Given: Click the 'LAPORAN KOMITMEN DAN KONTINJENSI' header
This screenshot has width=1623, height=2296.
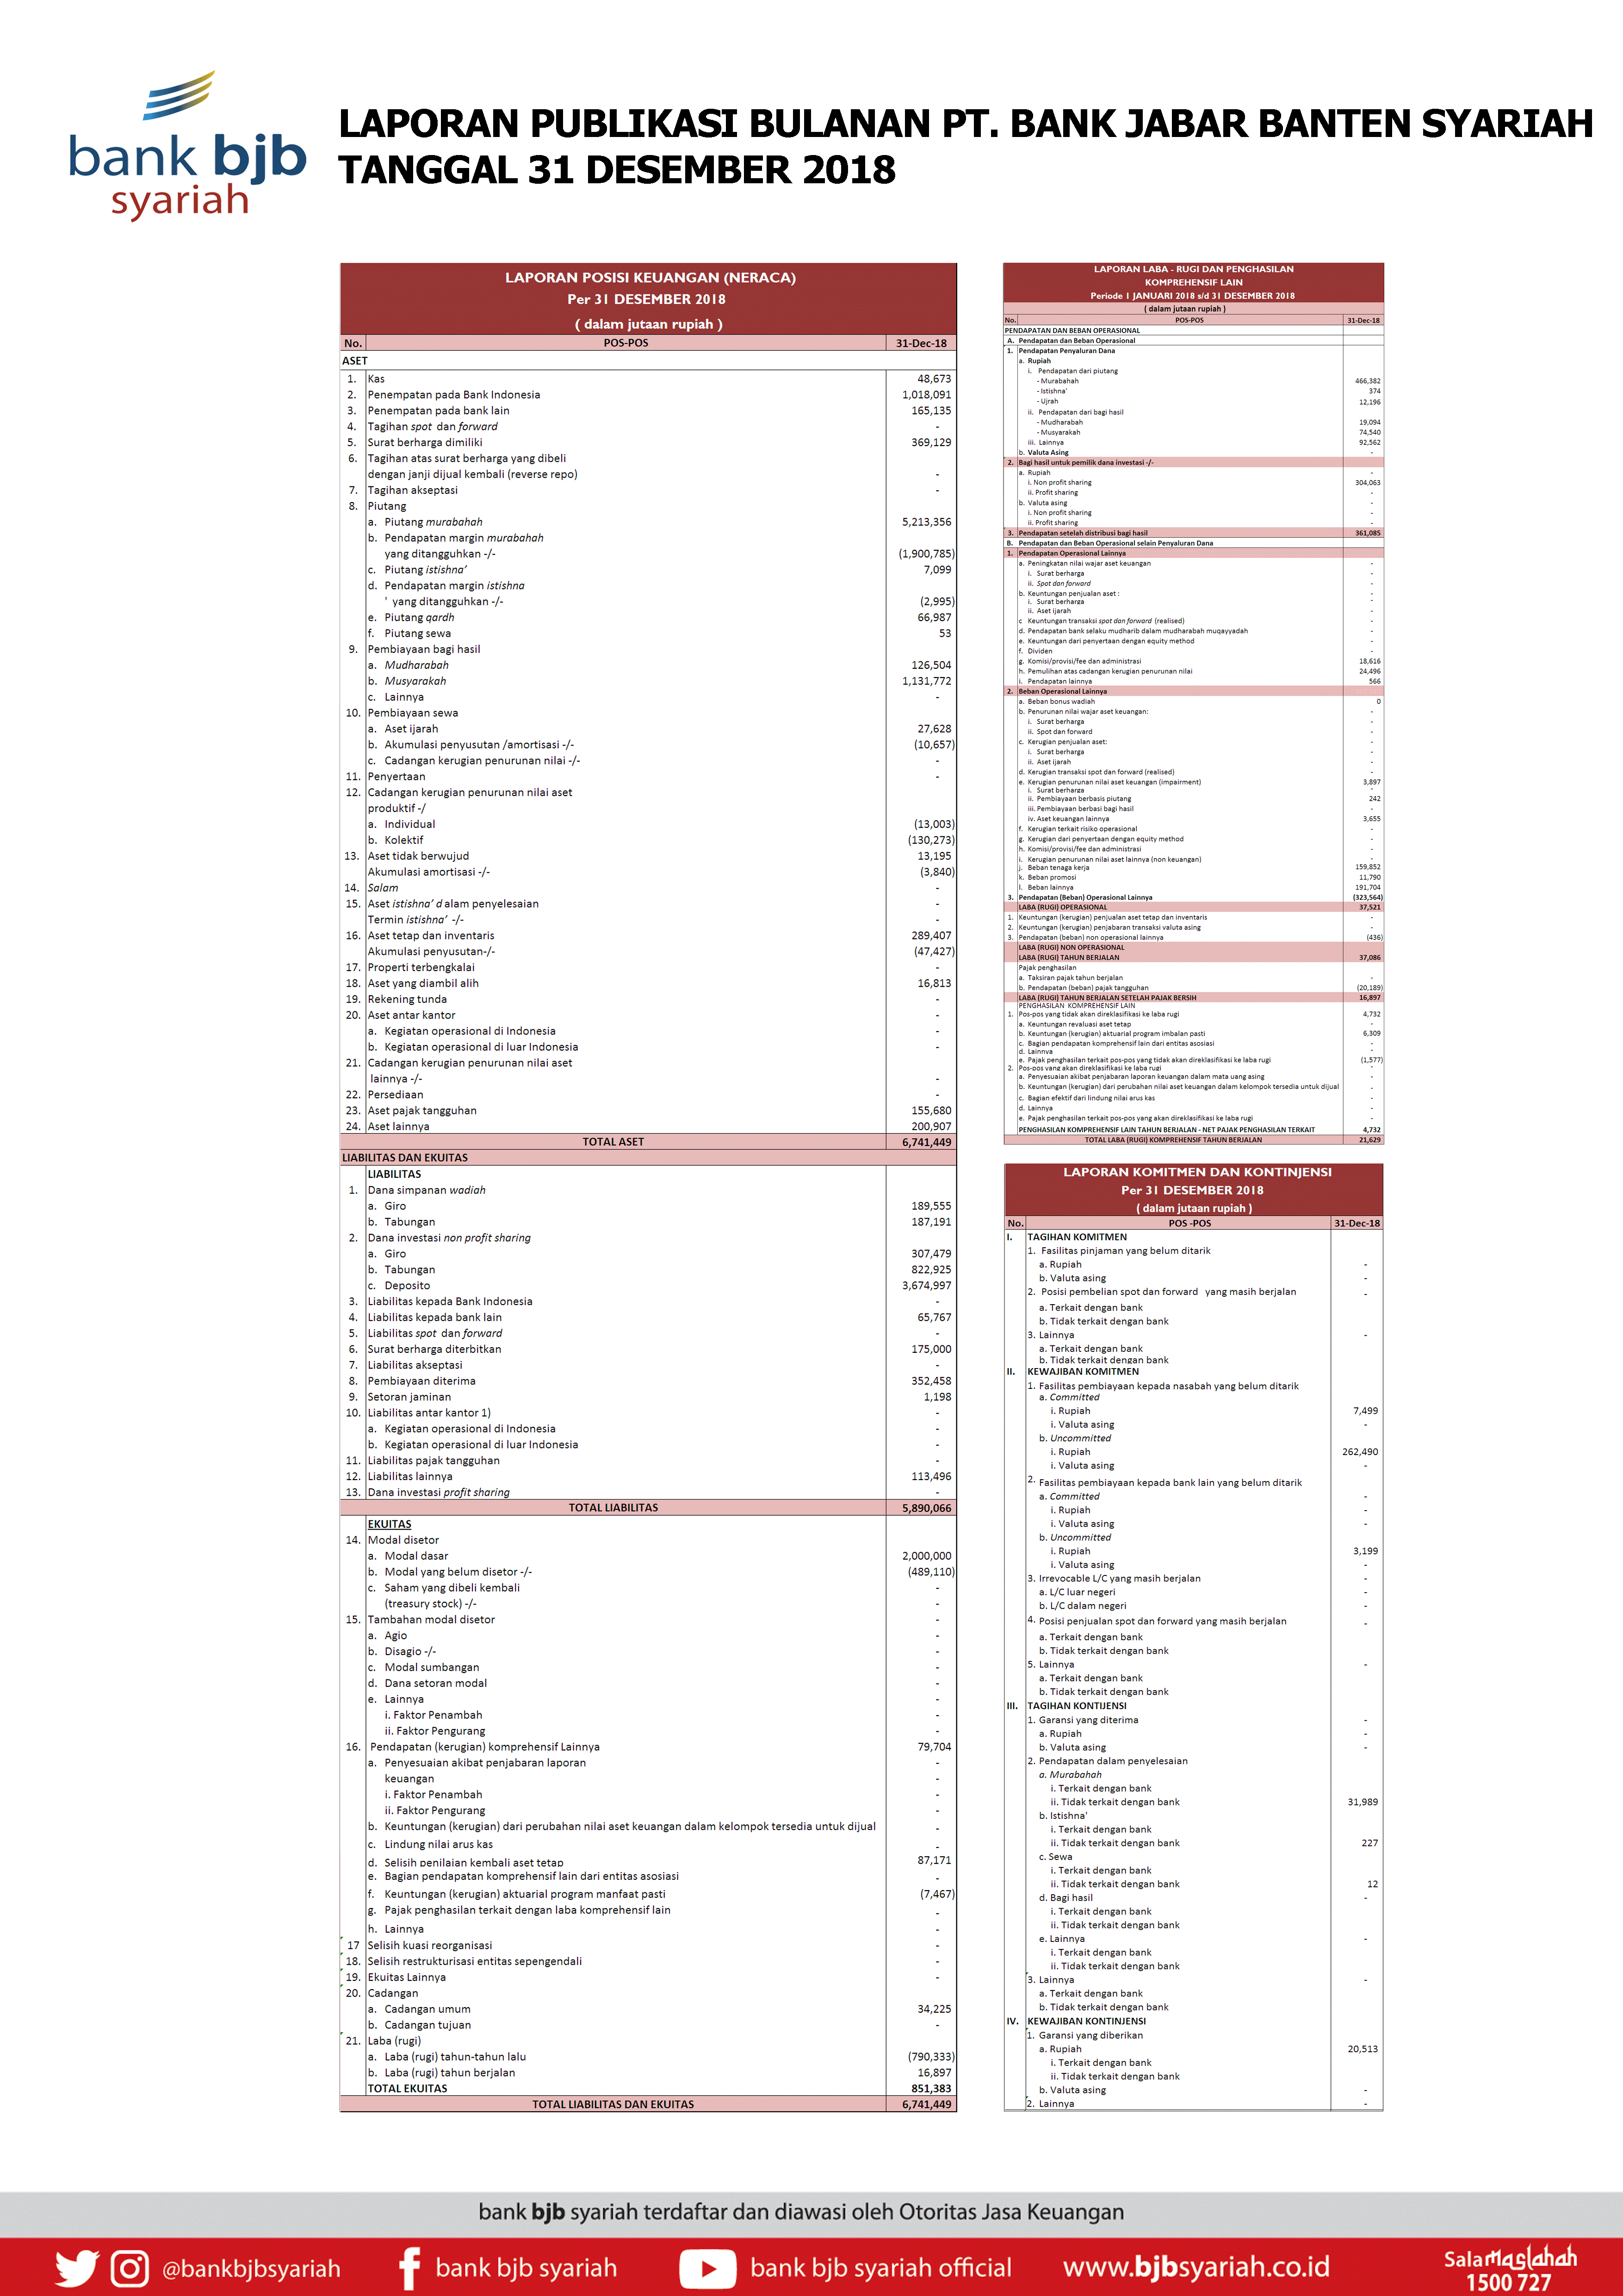Looking at the screenshot, I should pyautogui.click(x=1196, y=1172).
